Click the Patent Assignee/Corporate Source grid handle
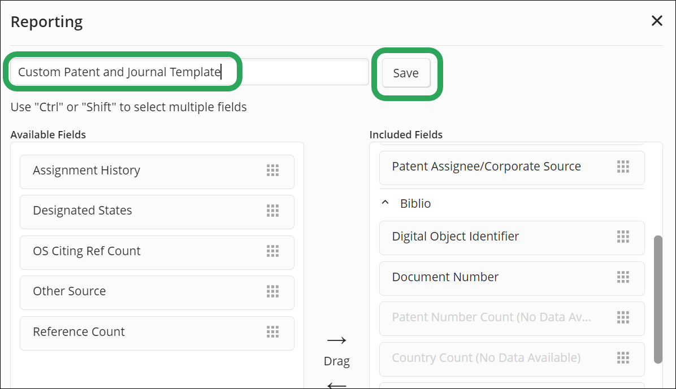 click(x=623, y=167)
